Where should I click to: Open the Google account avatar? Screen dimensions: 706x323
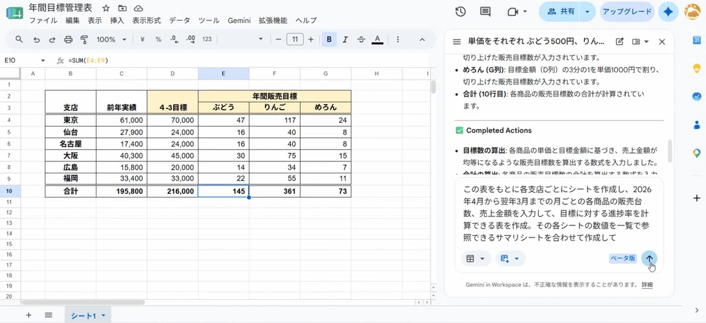point(692,11)
